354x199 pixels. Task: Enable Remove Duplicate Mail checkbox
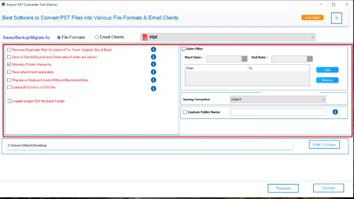[9, 50]
